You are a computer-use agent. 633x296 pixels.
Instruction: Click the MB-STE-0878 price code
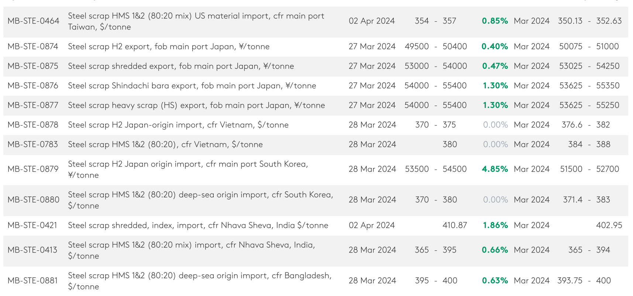(x=33, y=125)
